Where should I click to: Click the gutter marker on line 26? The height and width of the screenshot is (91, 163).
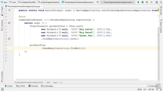coord(9,39)
